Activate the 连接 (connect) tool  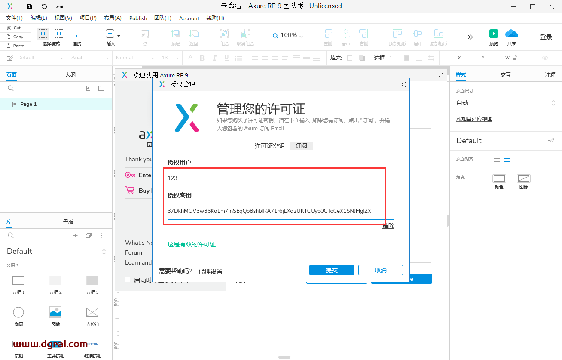[76, 34]
